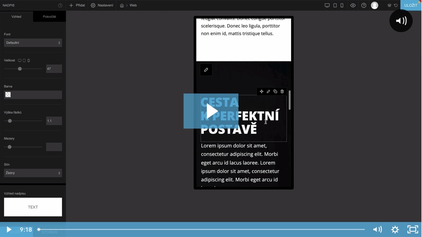The width and height of the screenshot is (422, 237).
Task: Open the user profile avatar
Action: (x=375, y=5)
